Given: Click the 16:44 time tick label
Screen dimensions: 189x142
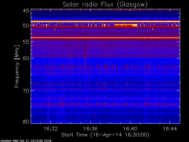Looking at the screenshot, I should [x=170, y=129].
